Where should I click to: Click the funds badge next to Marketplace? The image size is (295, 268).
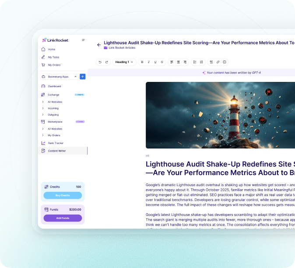pos(80,122)
